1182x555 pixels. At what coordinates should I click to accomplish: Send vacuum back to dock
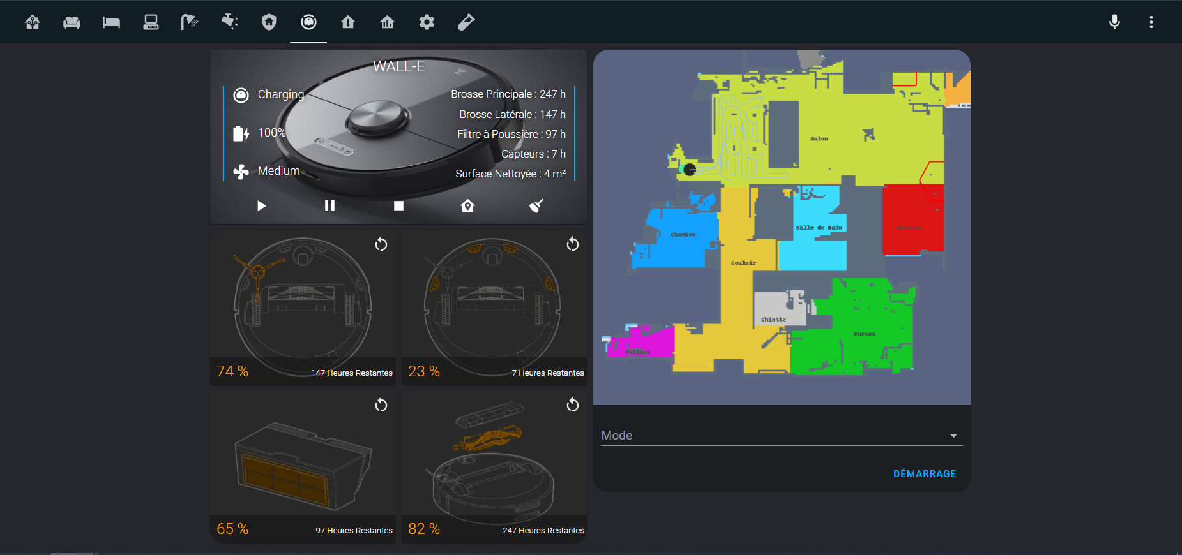[x=467, y=205]
